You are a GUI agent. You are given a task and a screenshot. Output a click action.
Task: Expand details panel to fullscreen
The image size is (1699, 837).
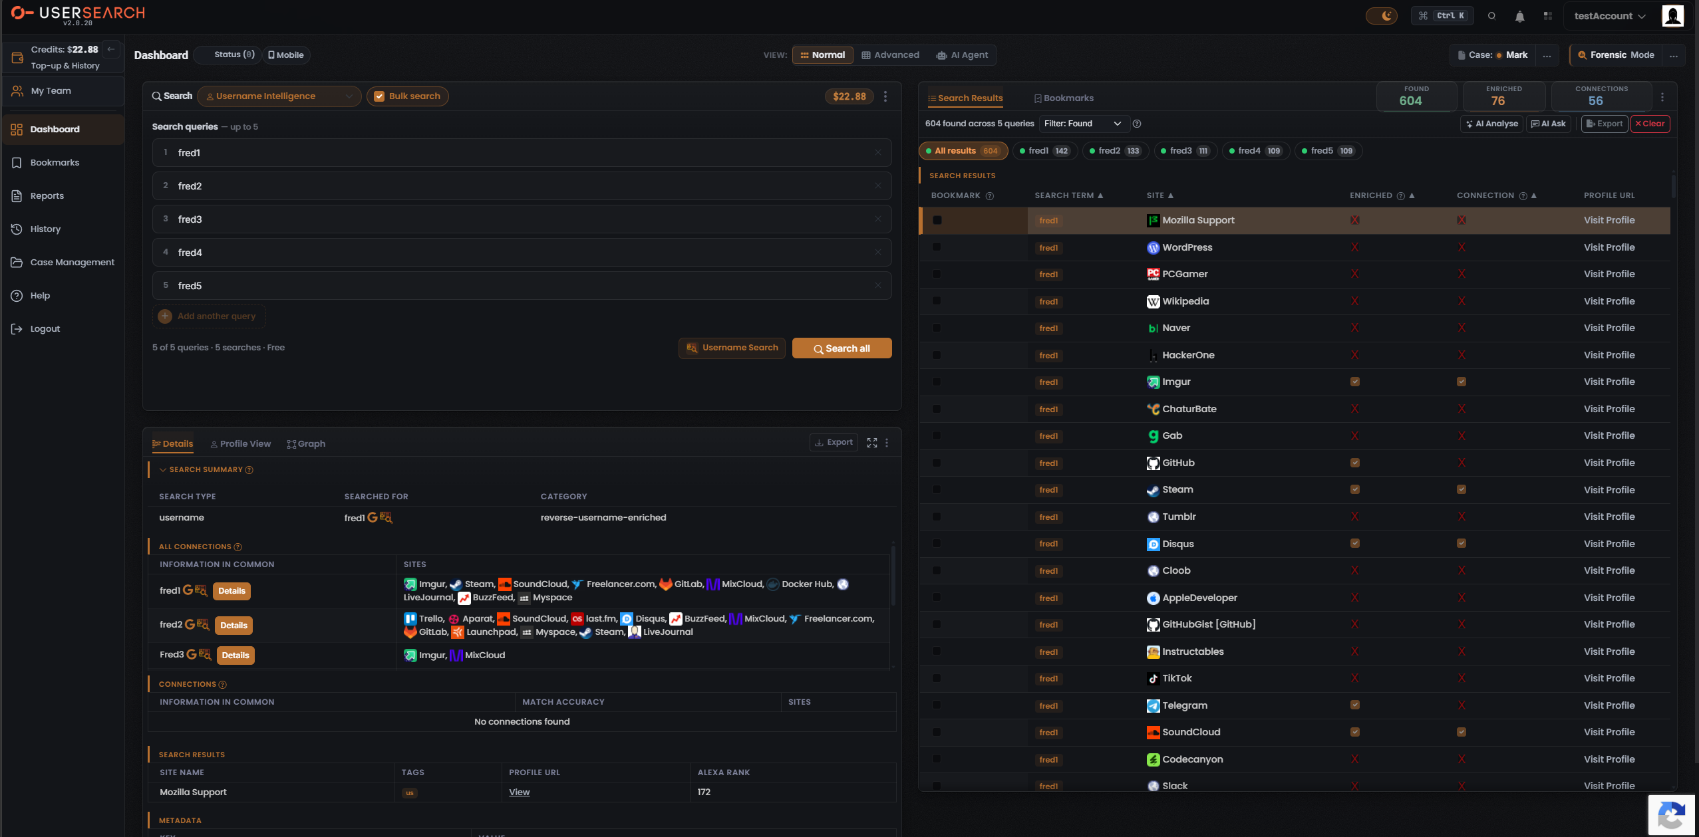click(x=872, y=443)
